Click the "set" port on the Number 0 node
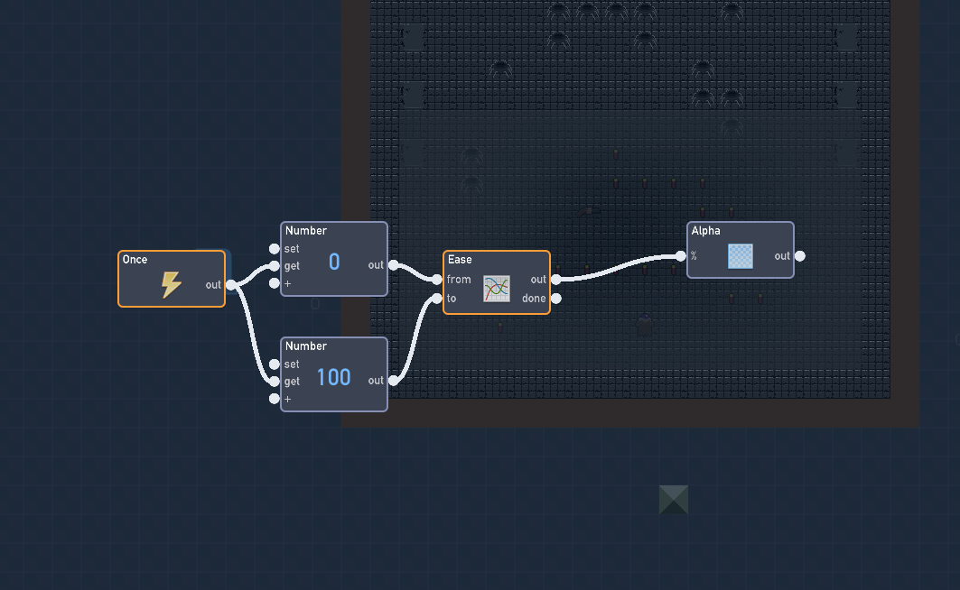960x590 pixels. (x=274, y=248)
